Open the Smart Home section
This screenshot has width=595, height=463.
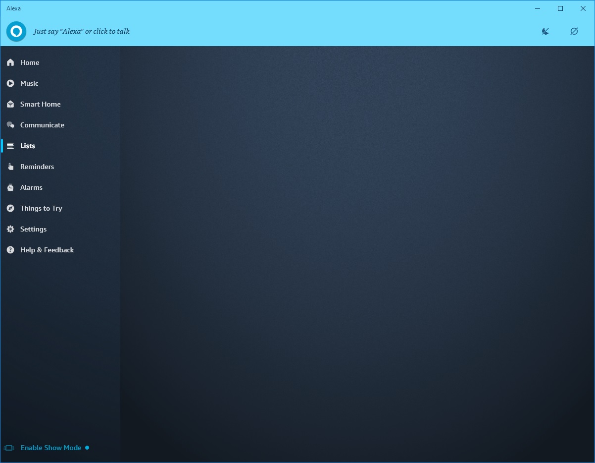point(40,104)
